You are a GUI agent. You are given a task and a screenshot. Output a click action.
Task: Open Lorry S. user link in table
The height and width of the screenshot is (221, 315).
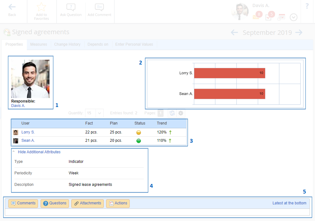[28, 132]
